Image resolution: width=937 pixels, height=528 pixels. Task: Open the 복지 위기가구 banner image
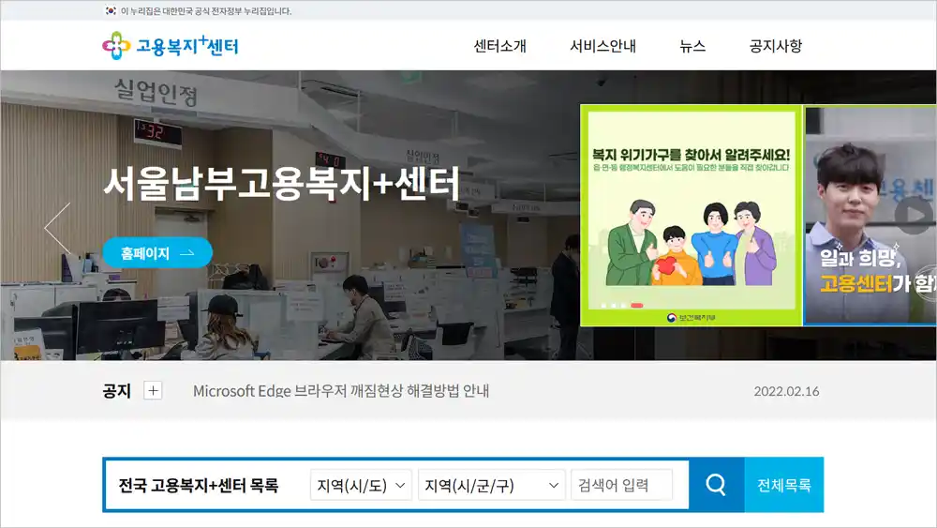point(691,216)
